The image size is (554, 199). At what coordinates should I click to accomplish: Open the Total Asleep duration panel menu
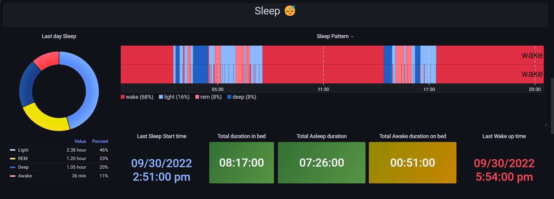coord(321,136)
